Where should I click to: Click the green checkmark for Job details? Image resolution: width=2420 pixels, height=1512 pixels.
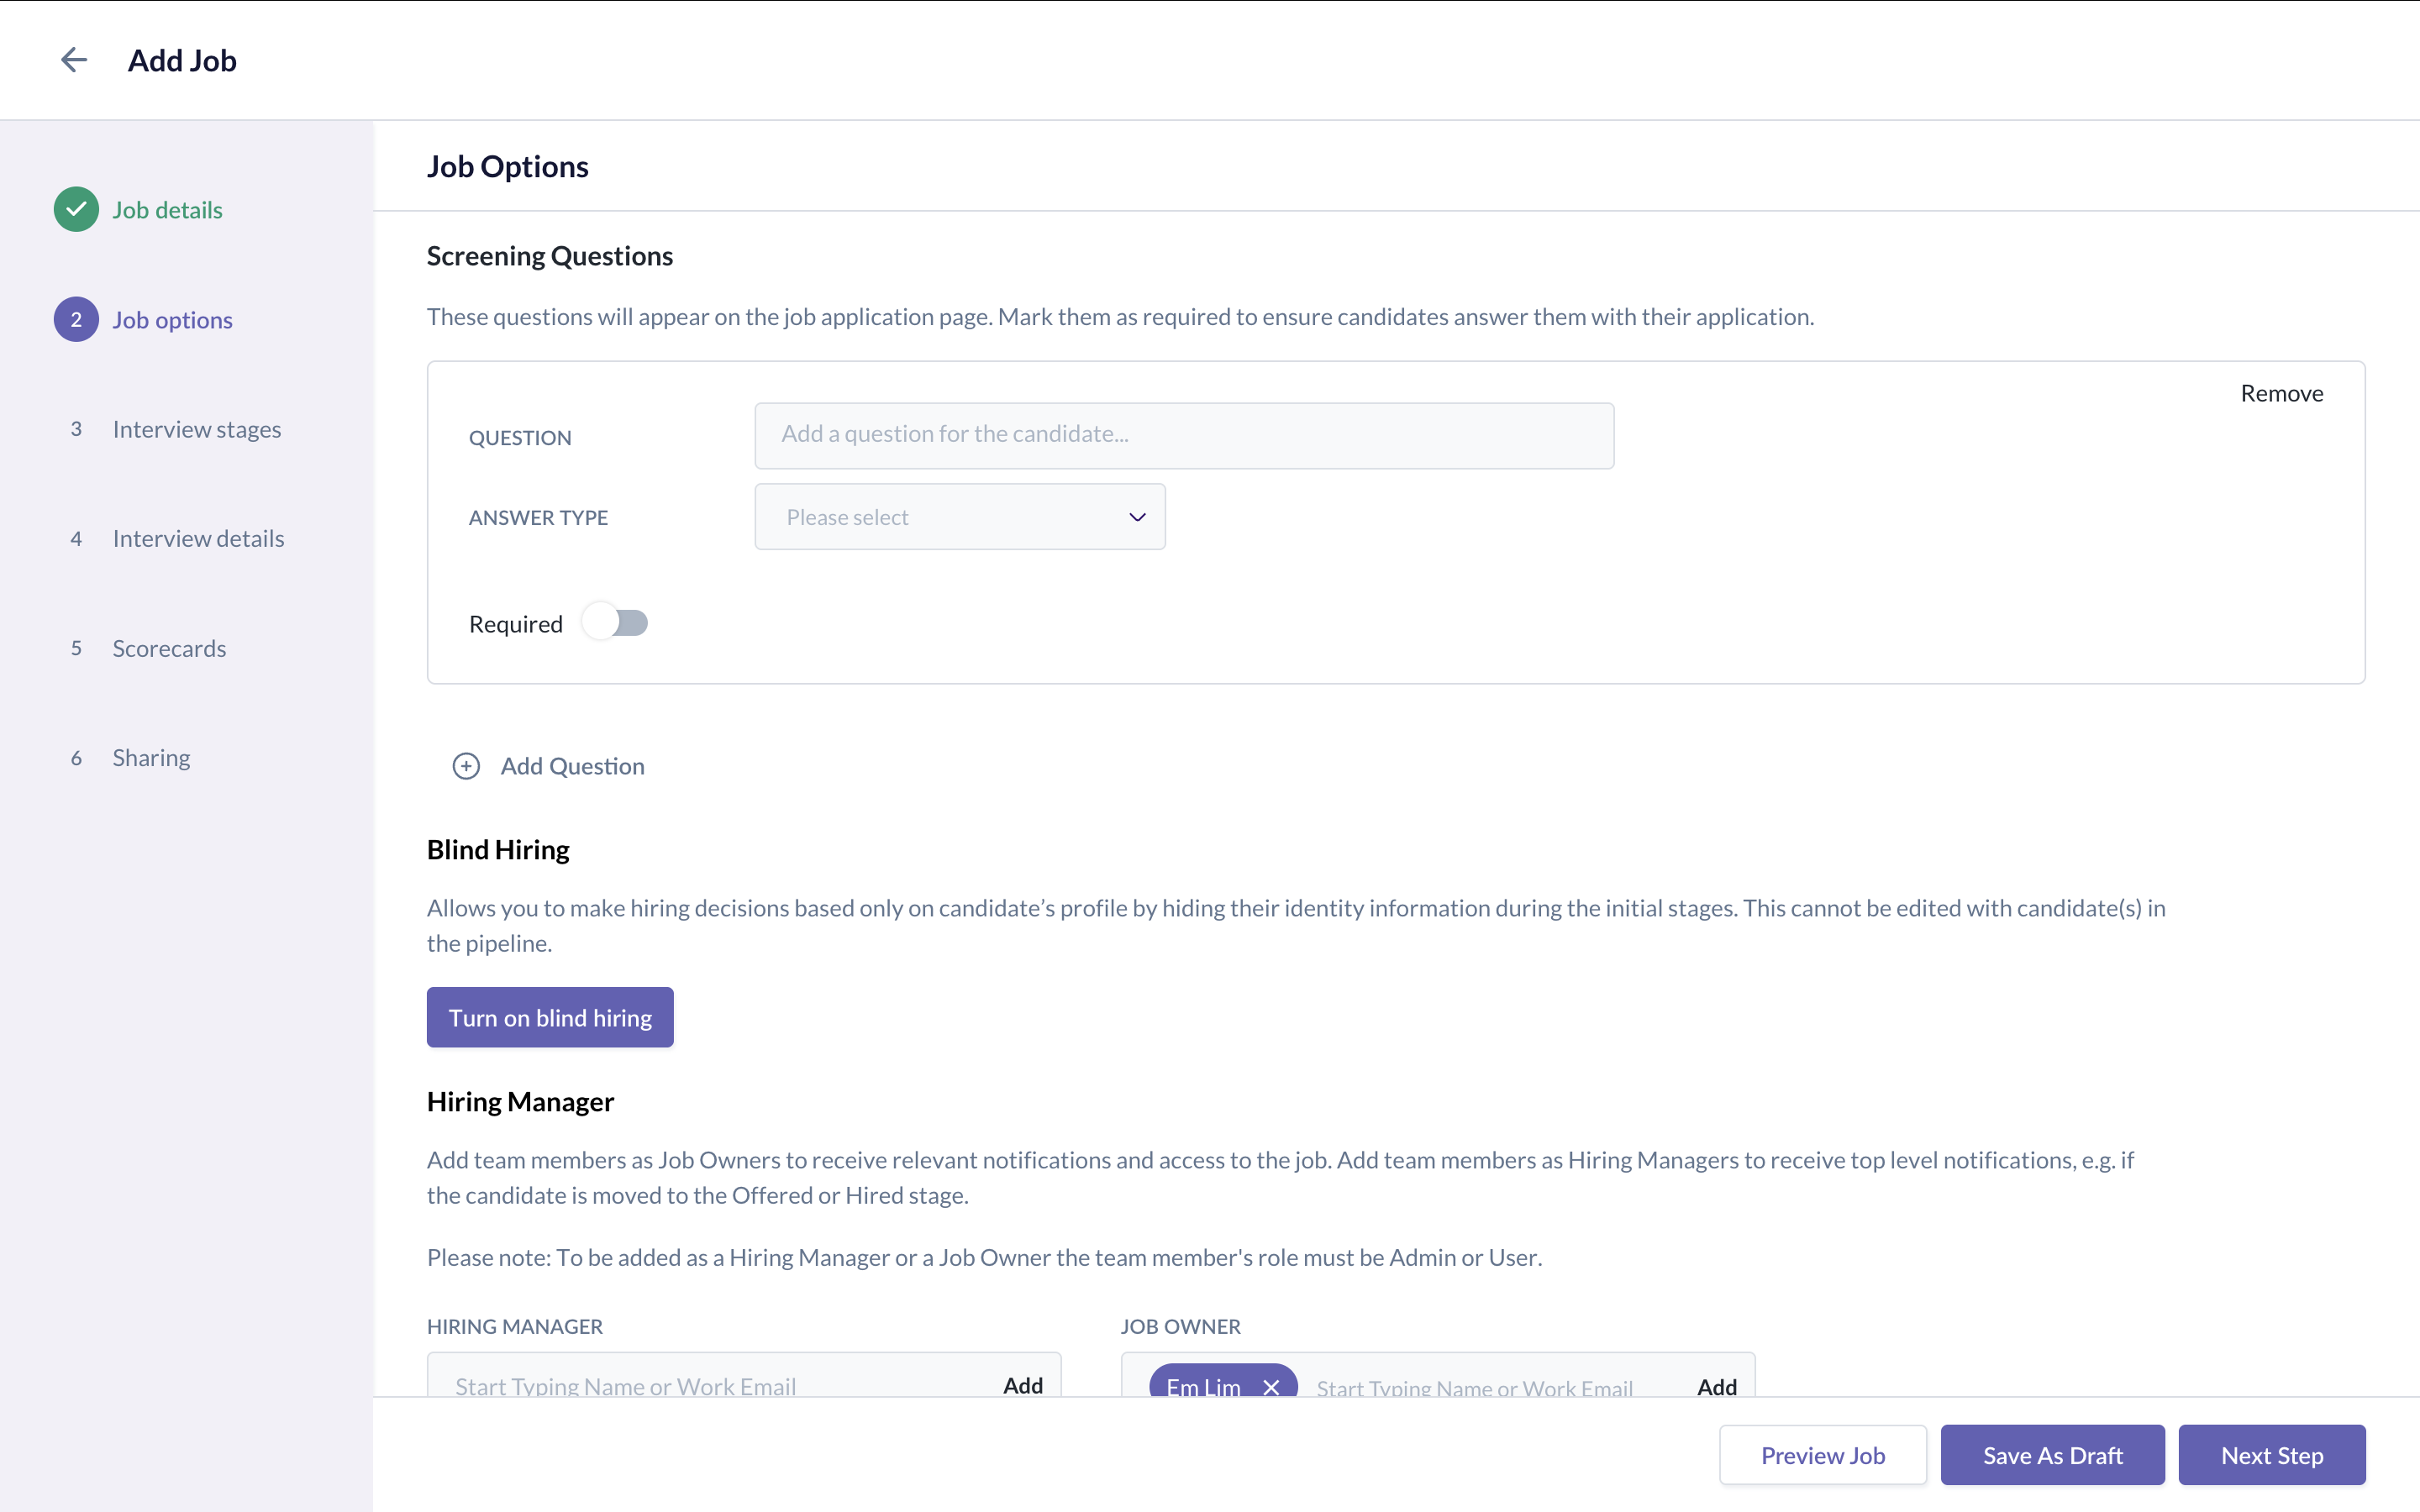[76, 210]
